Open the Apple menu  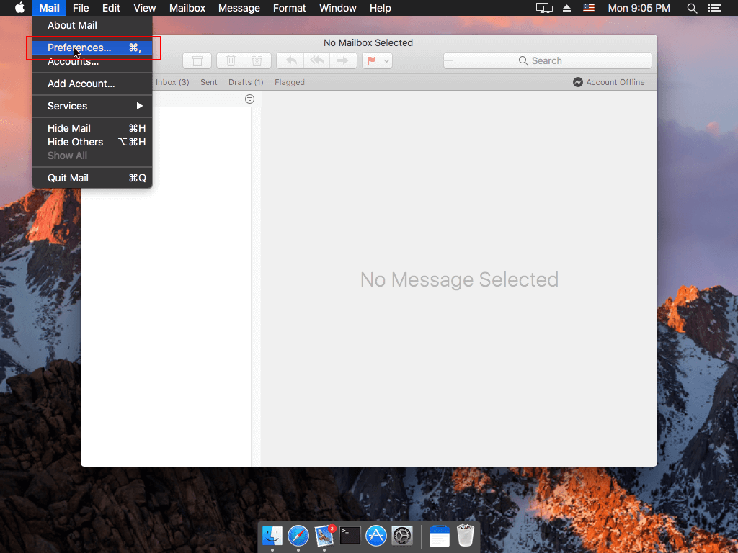[x=19, y=8]
